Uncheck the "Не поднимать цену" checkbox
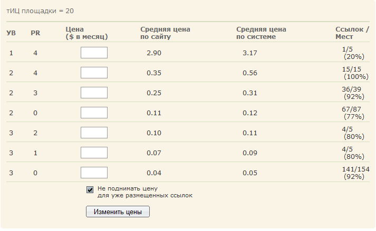Image resolution: width=376 pixels, height=231 pixels. click(90, 190)
